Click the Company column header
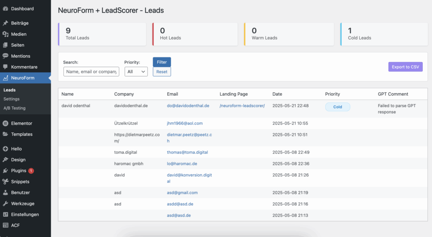This screenshot has height=237, width=432. (124, 94)
